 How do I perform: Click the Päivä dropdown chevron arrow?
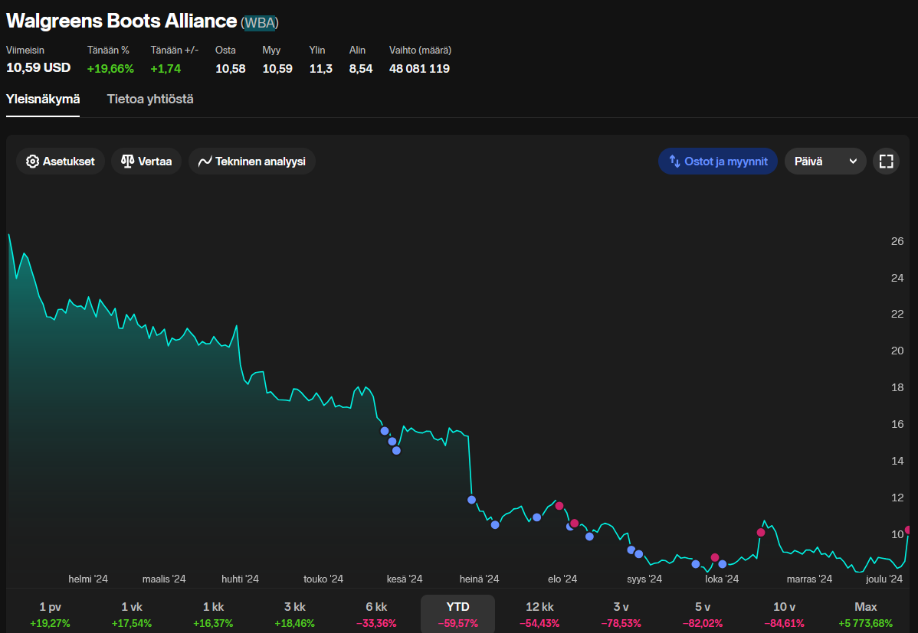tap(853, 162)
